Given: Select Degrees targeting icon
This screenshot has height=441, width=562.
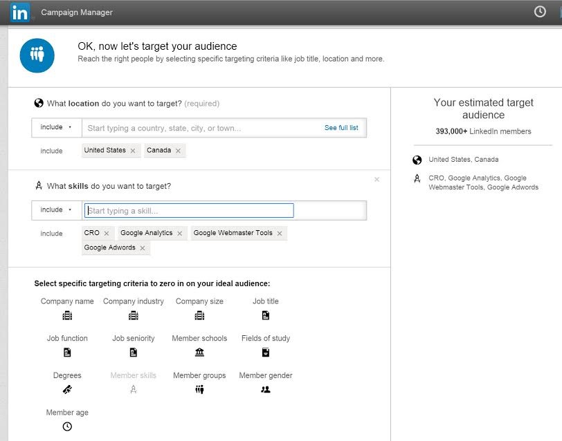Looking at the screenshot, I should [67, 389].
